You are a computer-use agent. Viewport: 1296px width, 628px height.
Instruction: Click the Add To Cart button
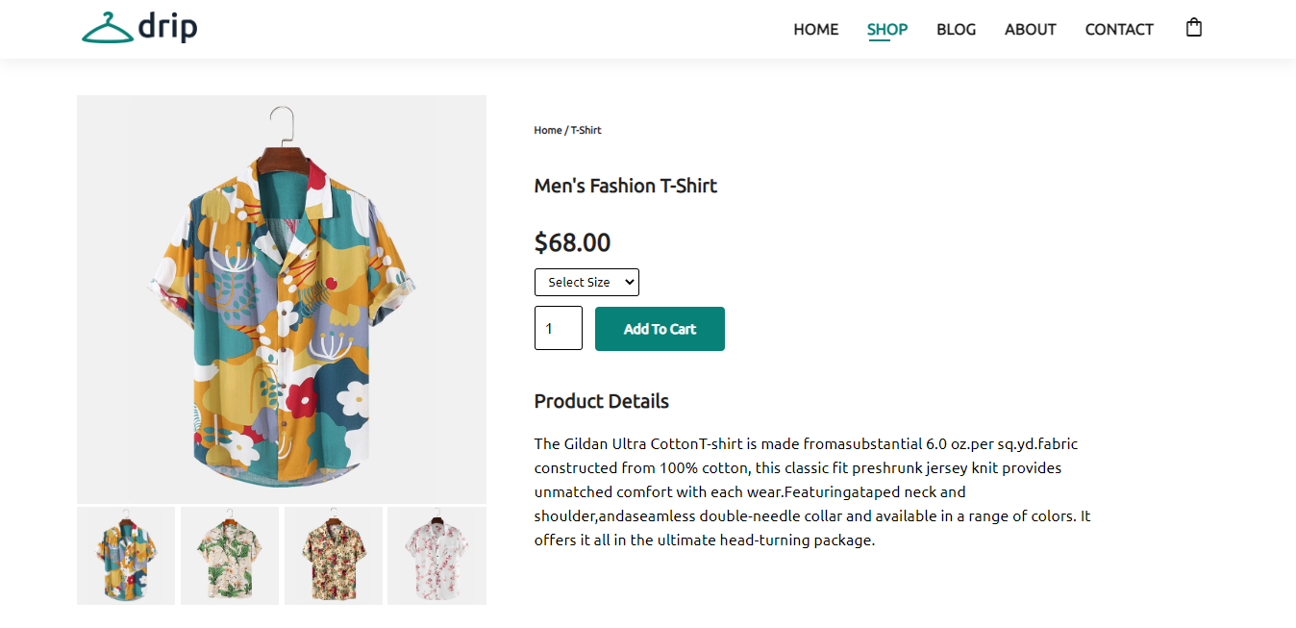pyautogui.click(x=660, y=329)
